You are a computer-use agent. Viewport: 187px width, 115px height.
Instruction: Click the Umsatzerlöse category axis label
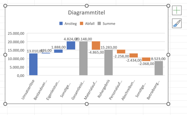point(28,89)
